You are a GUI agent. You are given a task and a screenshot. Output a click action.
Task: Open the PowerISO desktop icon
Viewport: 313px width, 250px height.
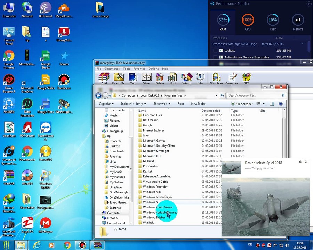tap(46, 153)
